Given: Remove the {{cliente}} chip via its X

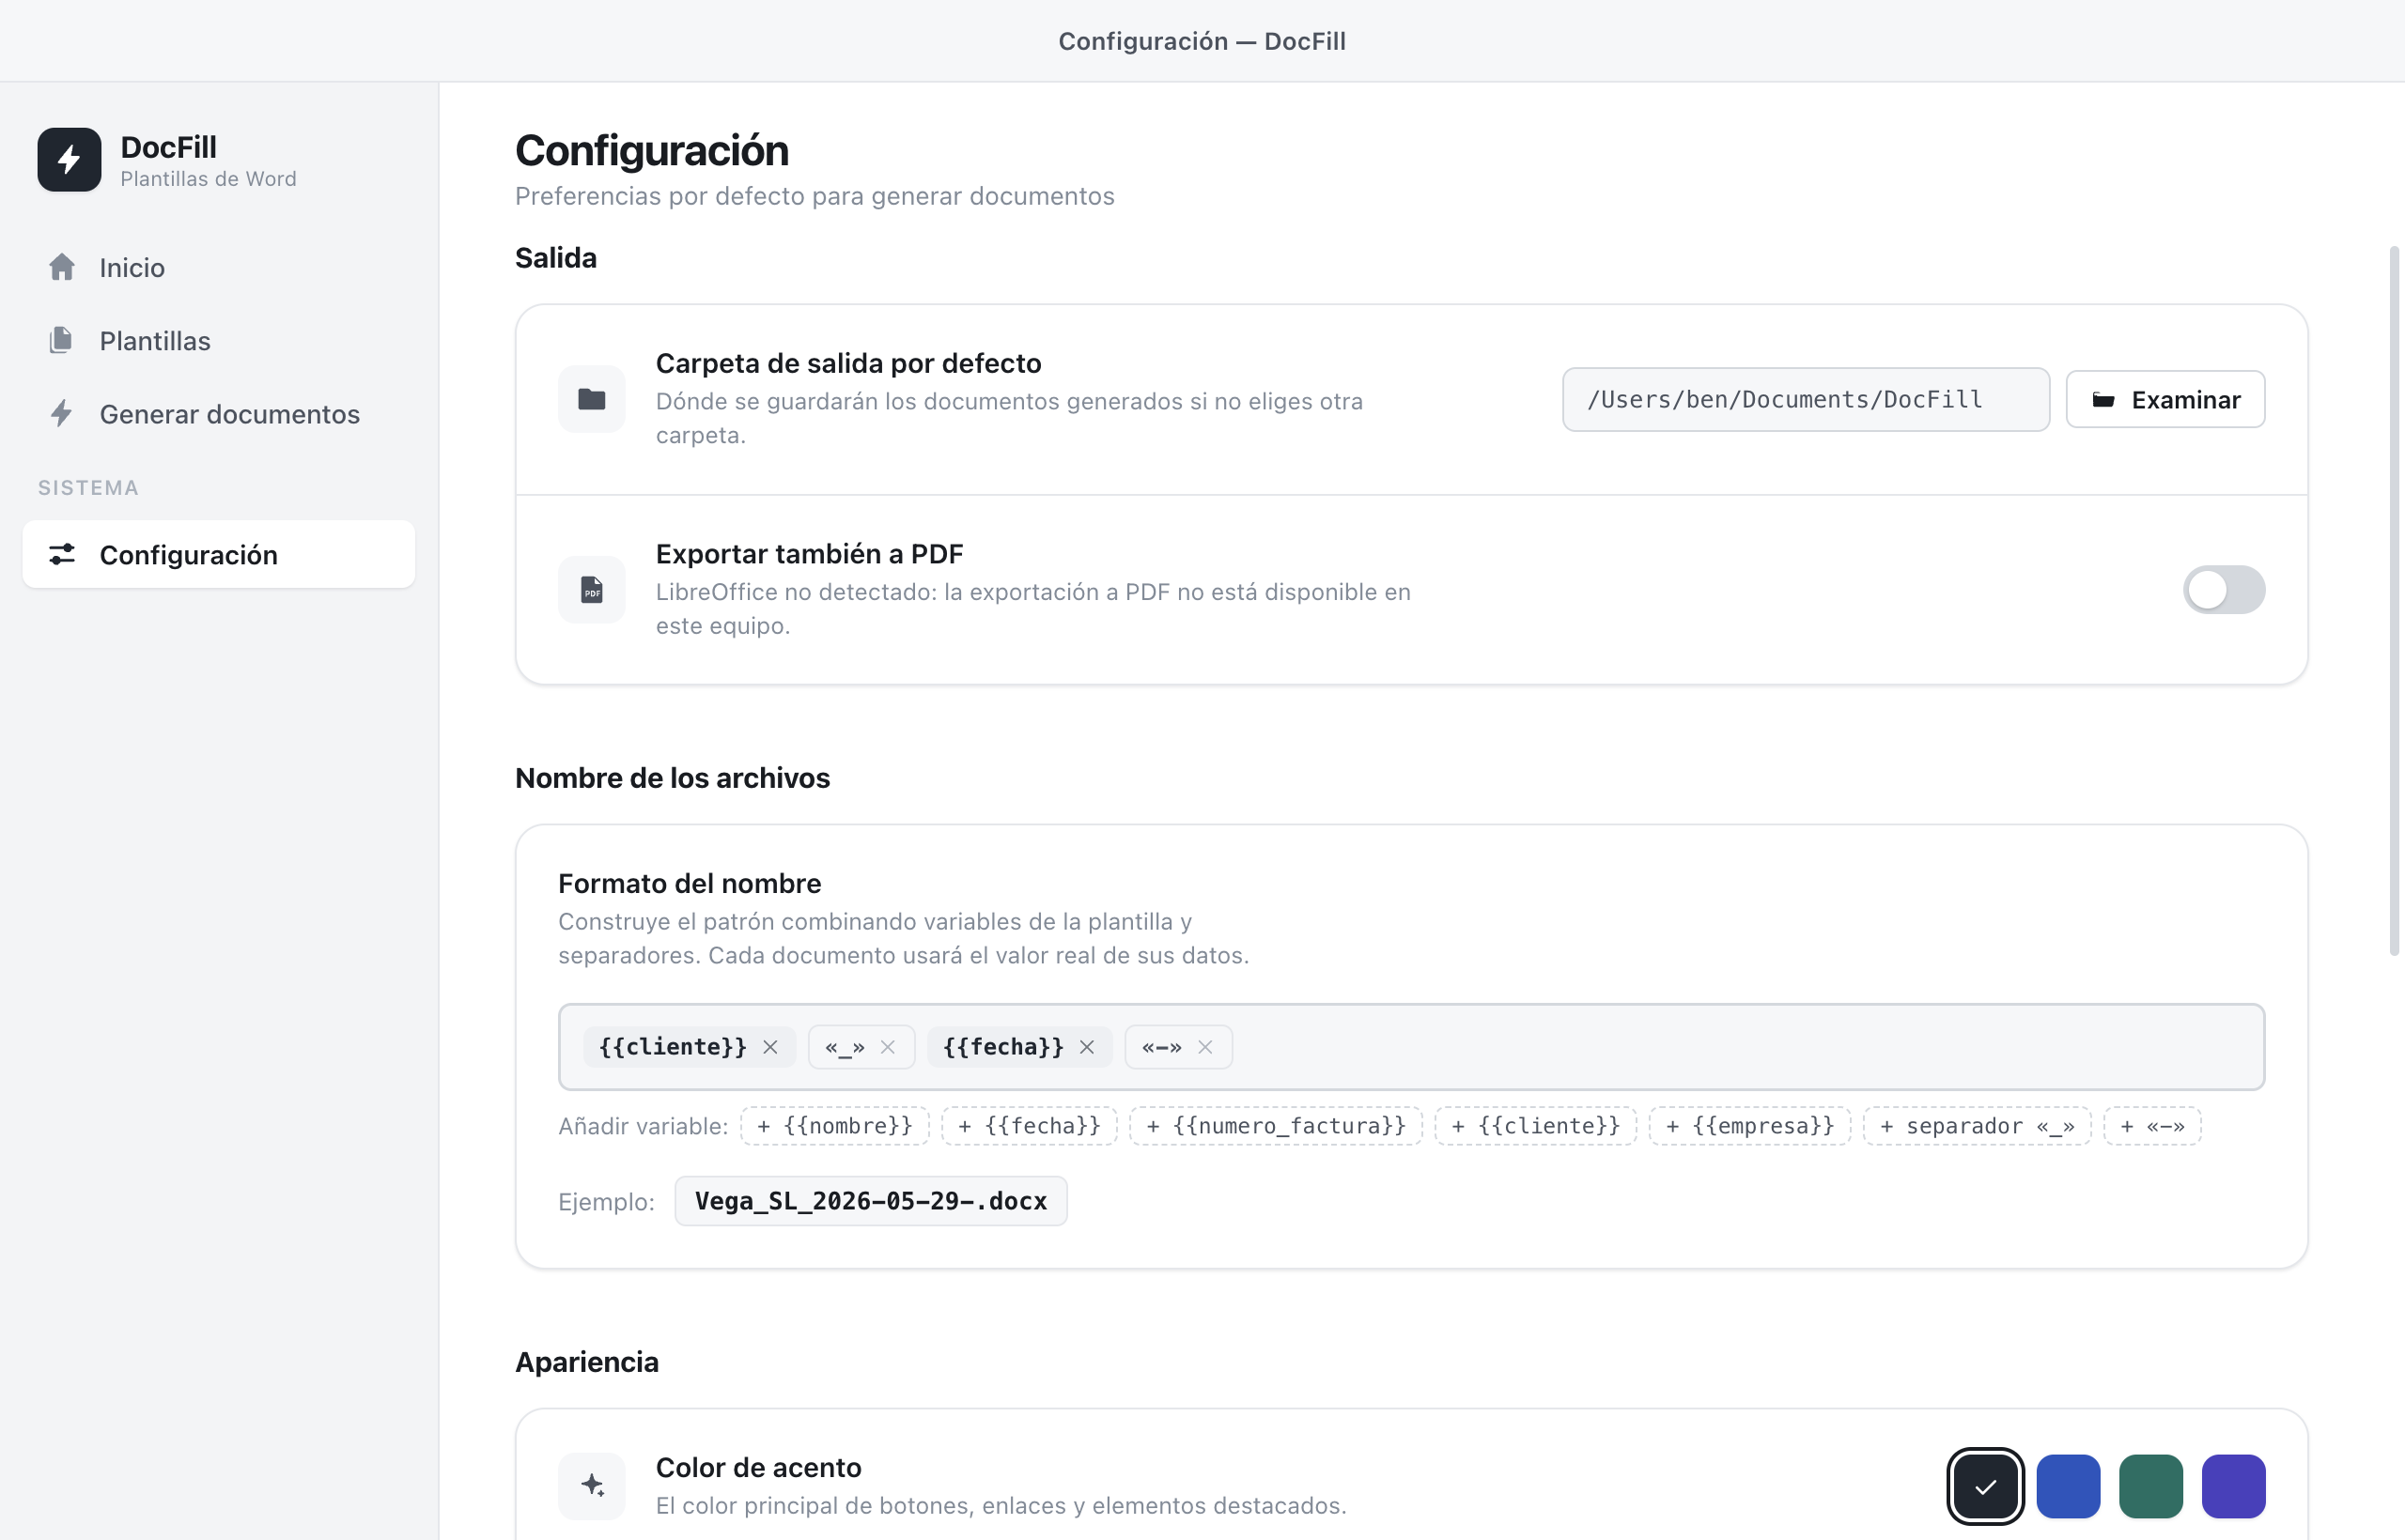Looking at the screenshot, I should (770, 1047).
